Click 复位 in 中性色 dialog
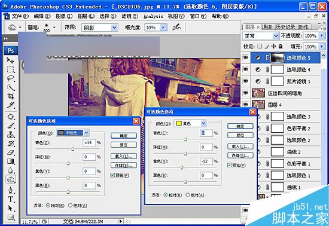This screenshot has height=226, width=329. coord(124,145)
